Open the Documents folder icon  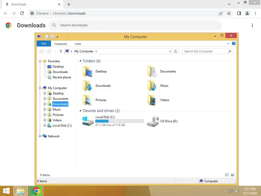click(x=152, y=71)
